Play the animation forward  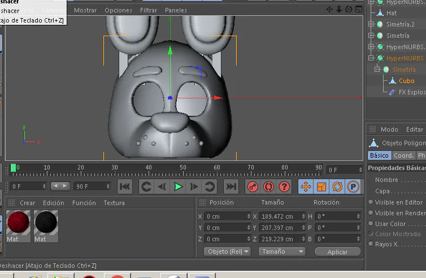point(178,186)
